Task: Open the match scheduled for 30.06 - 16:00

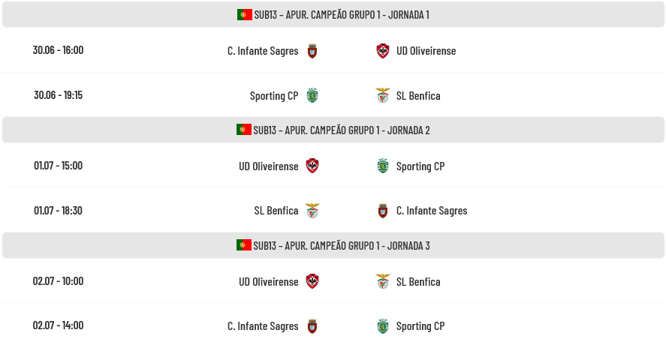Action: pos(333,50)
